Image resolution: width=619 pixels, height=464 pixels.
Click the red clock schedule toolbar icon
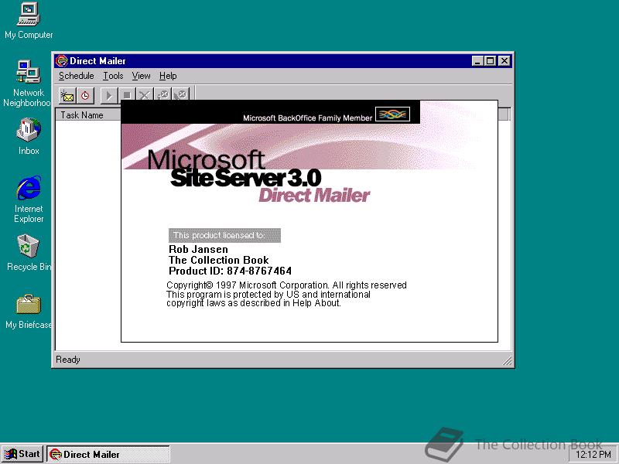point(85,95)
